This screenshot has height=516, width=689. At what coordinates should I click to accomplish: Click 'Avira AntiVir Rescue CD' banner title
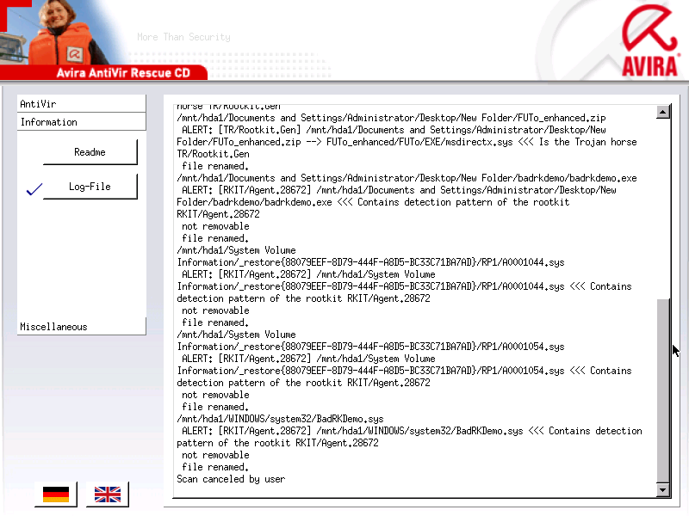click(x=123, y=72)
